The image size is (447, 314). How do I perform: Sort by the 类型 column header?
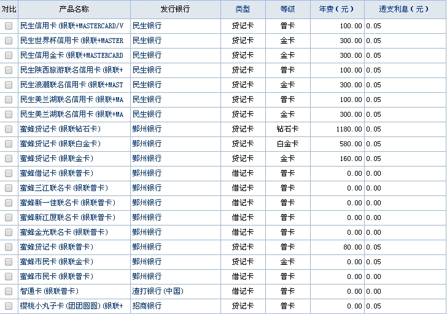coord(243,9)
